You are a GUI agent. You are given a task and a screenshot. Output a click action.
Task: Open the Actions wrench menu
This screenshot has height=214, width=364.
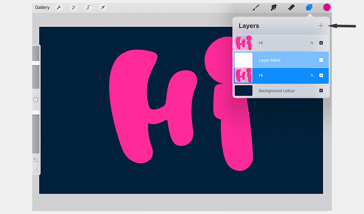click(x=59, y=7)
